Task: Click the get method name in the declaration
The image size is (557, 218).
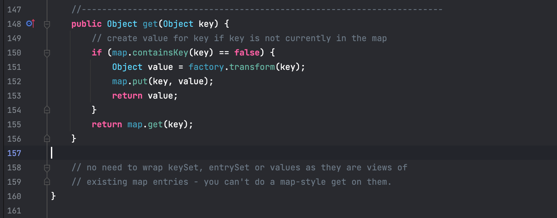Action: coord(150,24)
